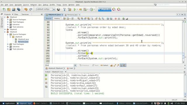Viewport: 187px width, 105px height.
Task: Click the Source view button
Action: coord(49,18)
